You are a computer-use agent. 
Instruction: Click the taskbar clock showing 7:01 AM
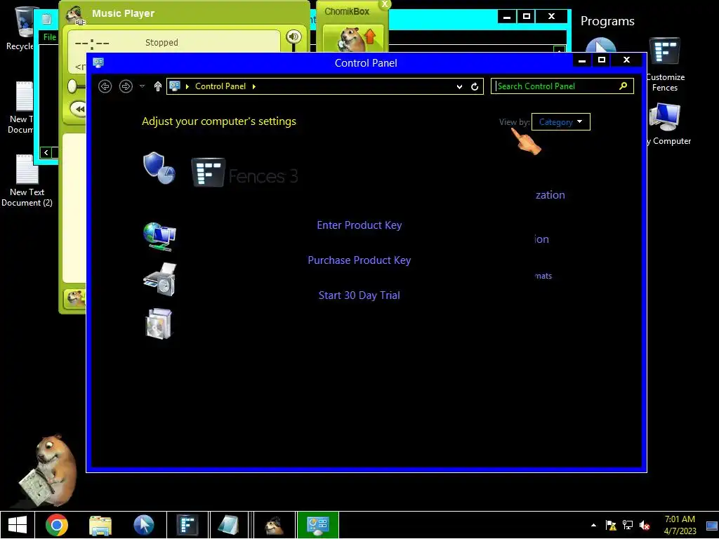pos(680,525)
